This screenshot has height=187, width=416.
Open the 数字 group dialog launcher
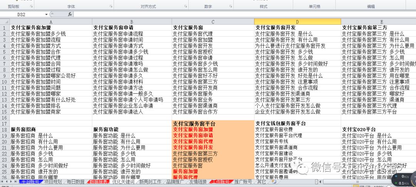[x=231, y=7]
